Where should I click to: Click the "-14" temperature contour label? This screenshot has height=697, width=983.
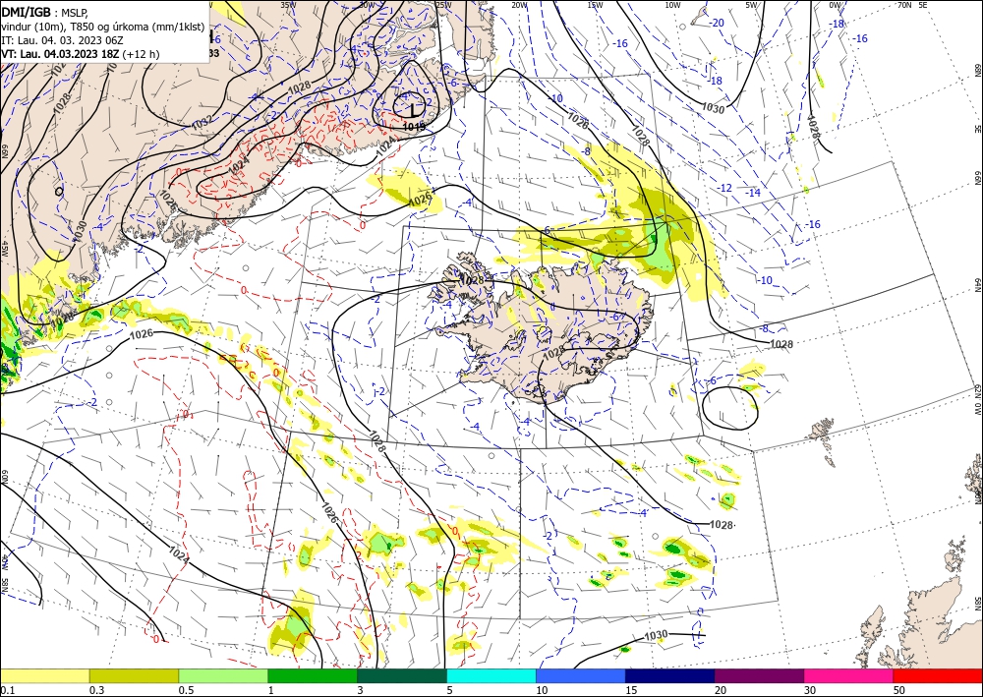pos(753,193)
